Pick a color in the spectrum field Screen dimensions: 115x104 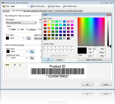(x=91, y=32)
